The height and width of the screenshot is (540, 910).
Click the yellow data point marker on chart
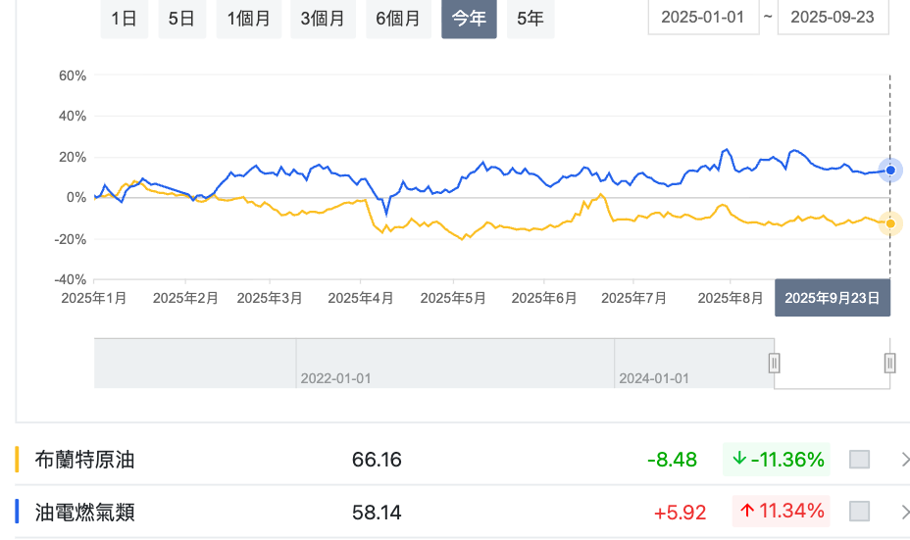tap(889, 223)
